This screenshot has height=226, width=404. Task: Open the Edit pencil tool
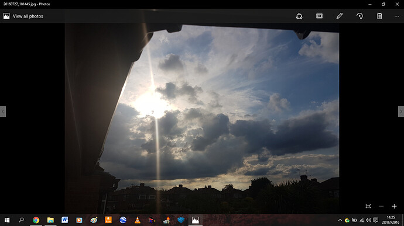pyautogui.click(x=340, y=16)
